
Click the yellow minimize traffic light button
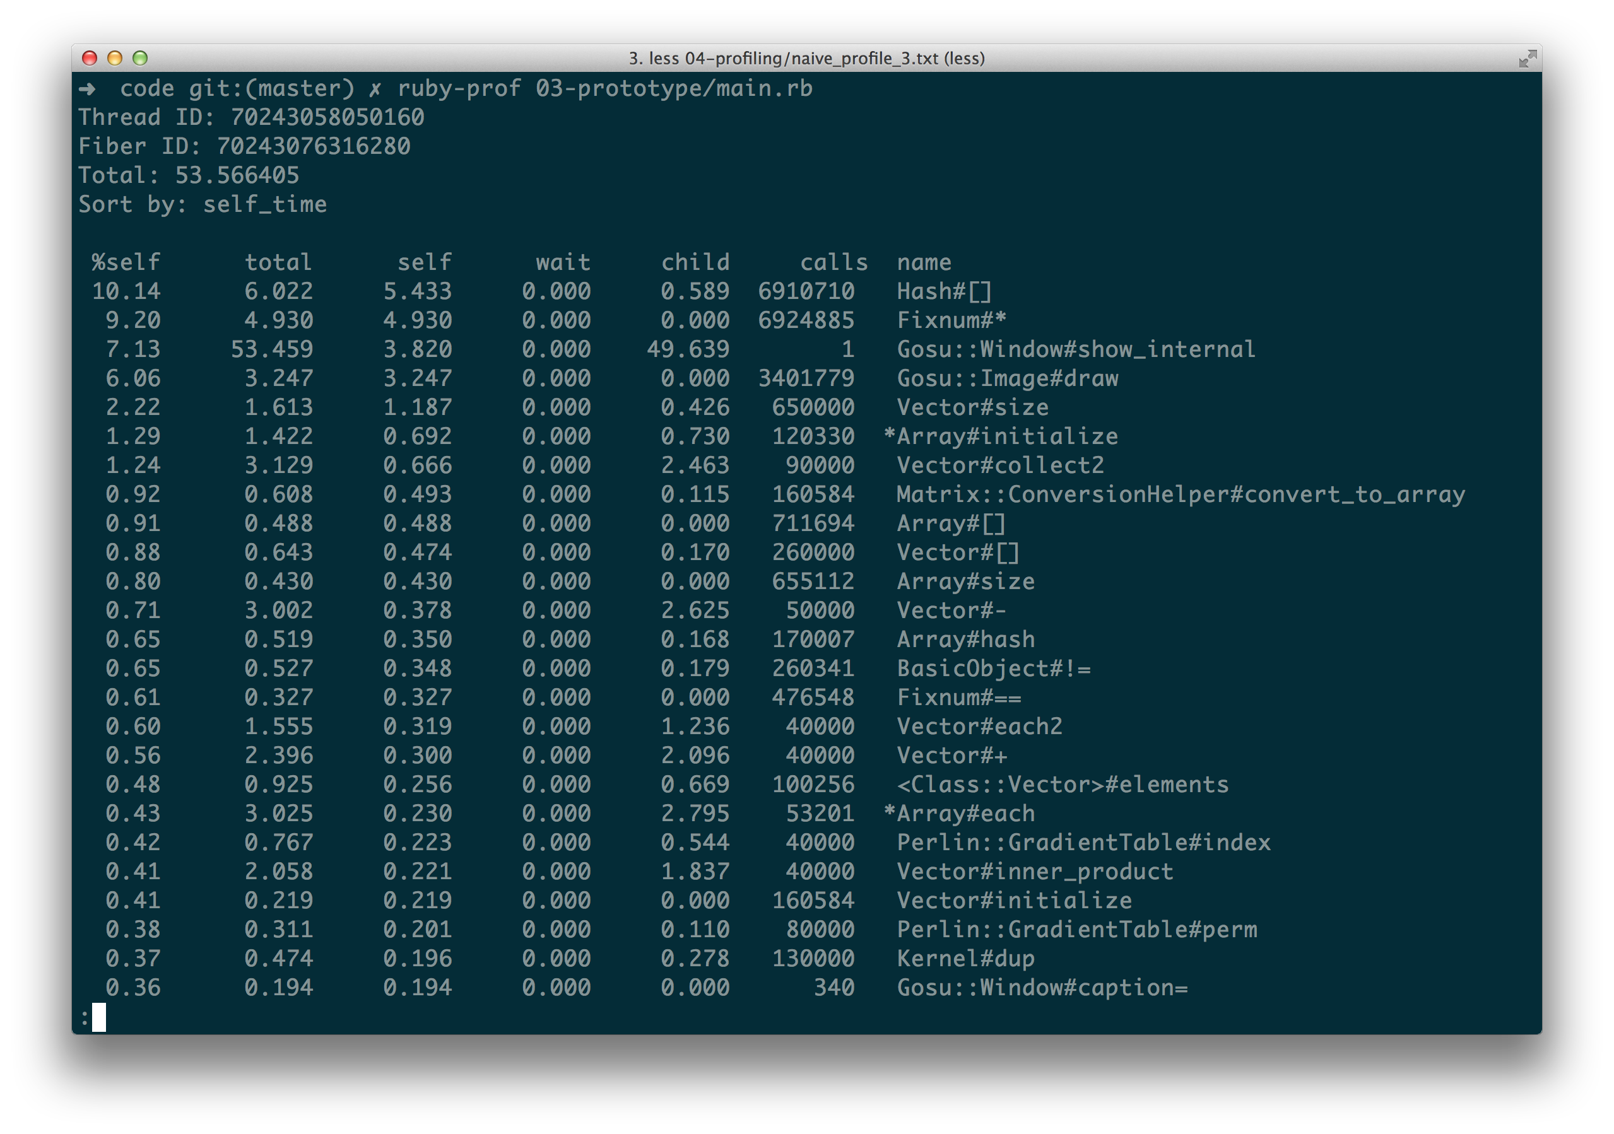tap(115, 59)
